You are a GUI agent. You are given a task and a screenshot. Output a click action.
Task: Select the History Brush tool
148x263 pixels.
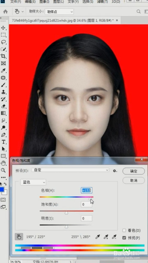coord(3,99)
